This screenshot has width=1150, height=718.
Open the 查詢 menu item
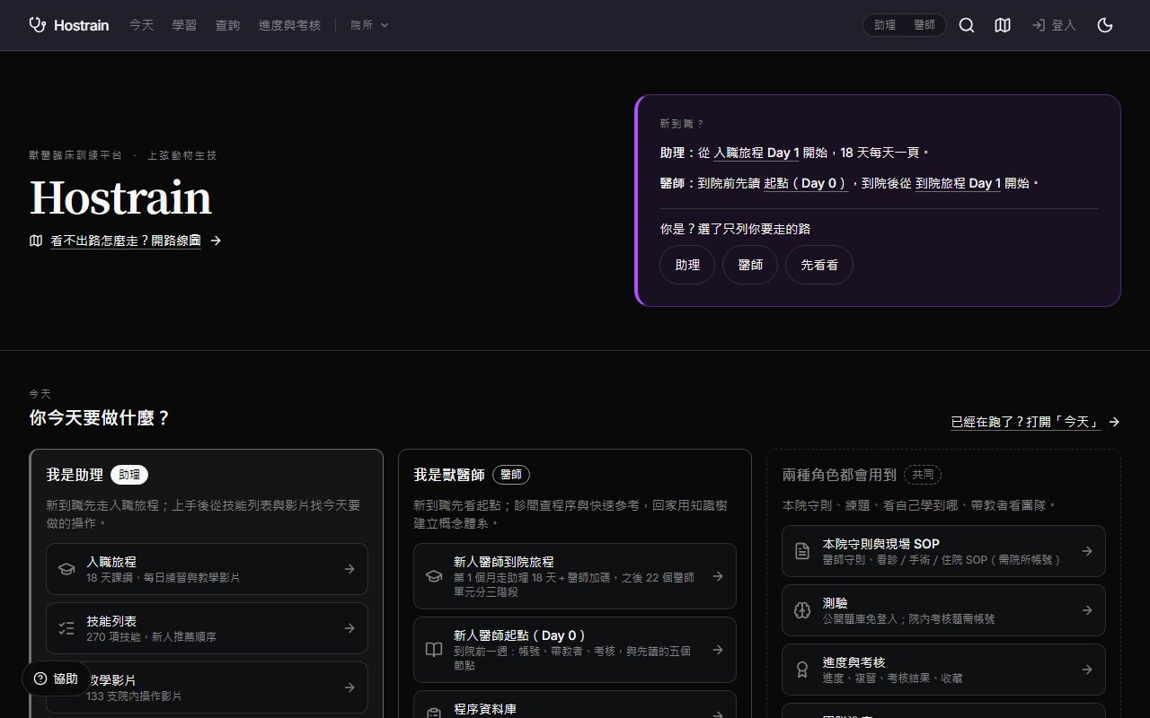point(227,25)
